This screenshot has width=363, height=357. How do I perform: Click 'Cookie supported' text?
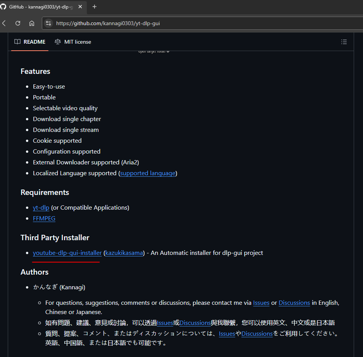[x=57, y=141]
